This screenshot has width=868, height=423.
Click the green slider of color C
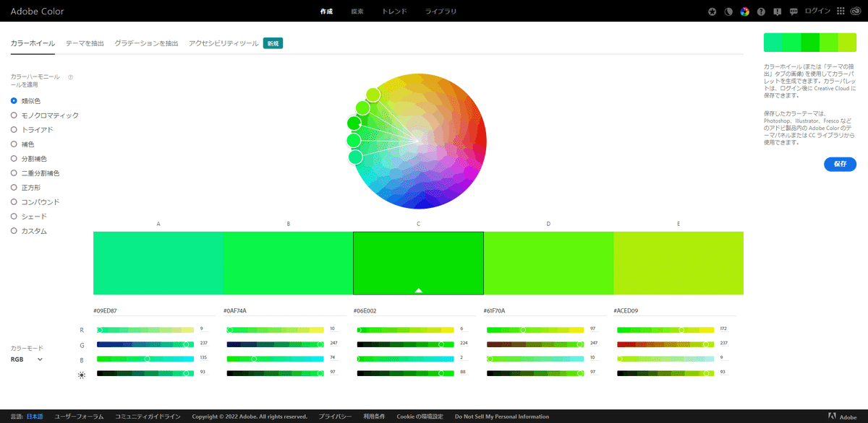tap(405, 344)
